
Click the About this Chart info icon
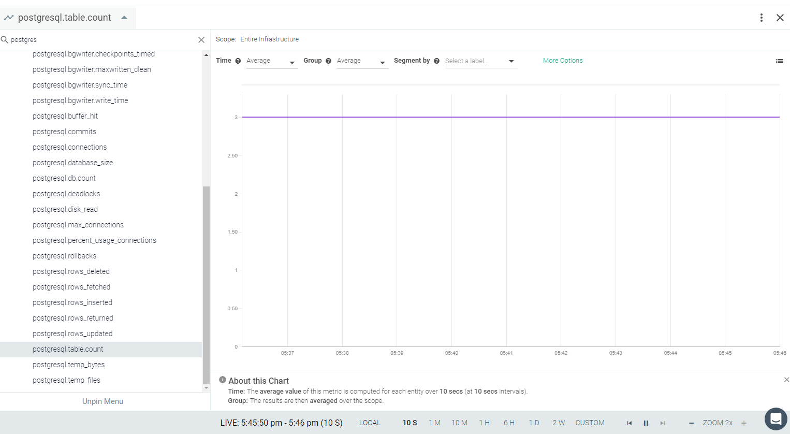[222, 380]
